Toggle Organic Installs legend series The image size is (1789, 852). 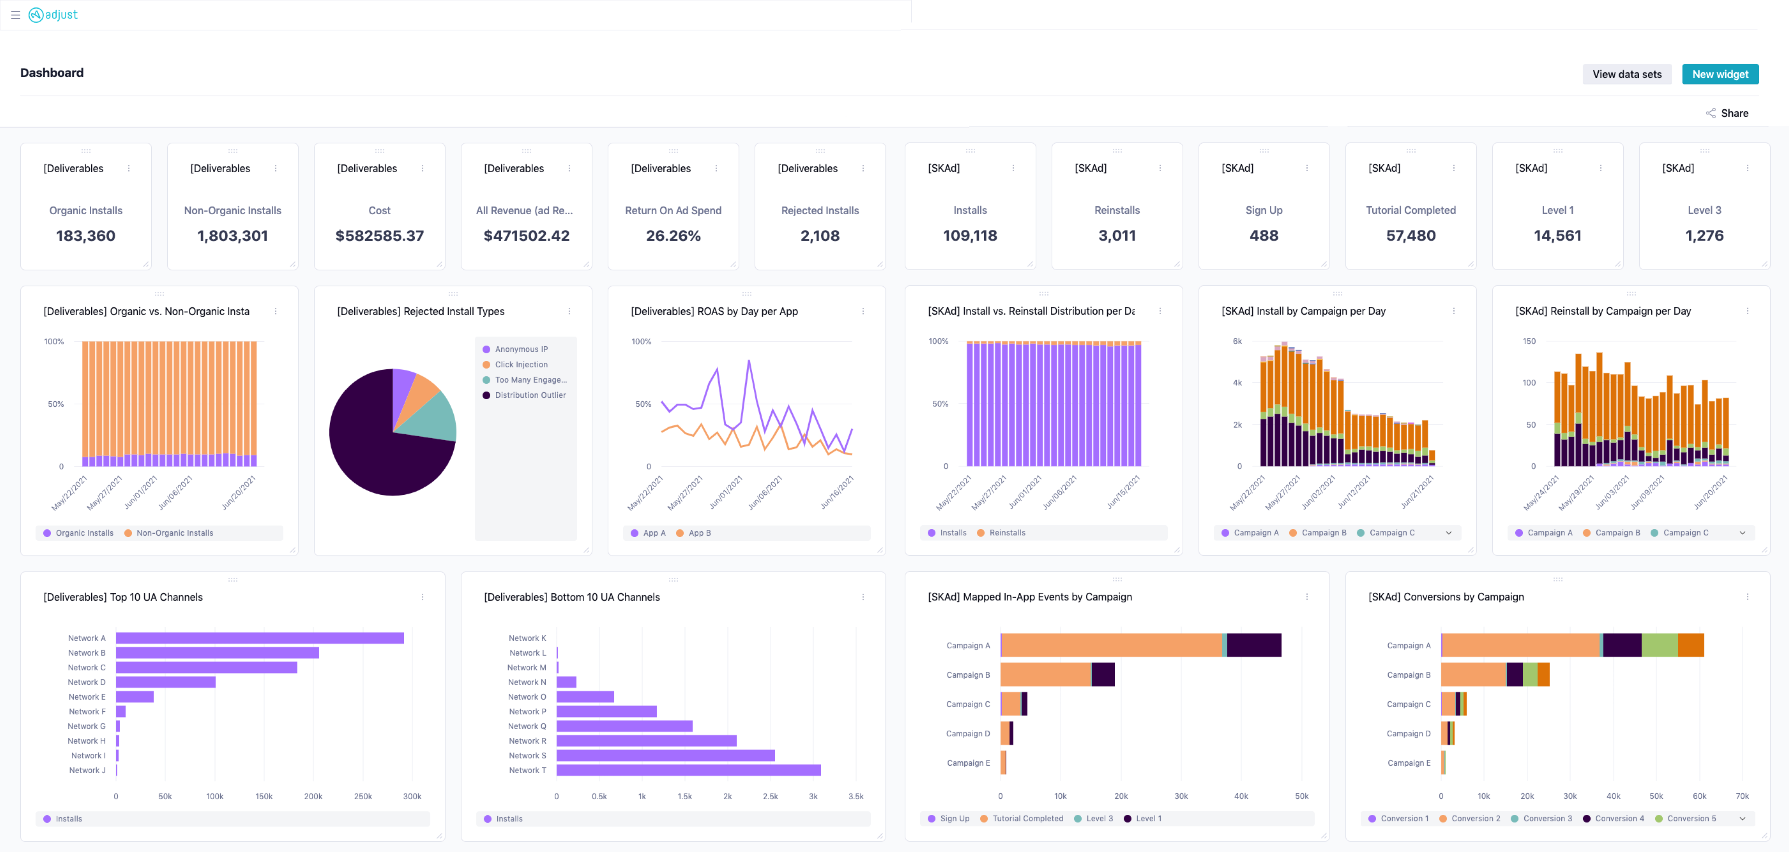tap(78, 533)
